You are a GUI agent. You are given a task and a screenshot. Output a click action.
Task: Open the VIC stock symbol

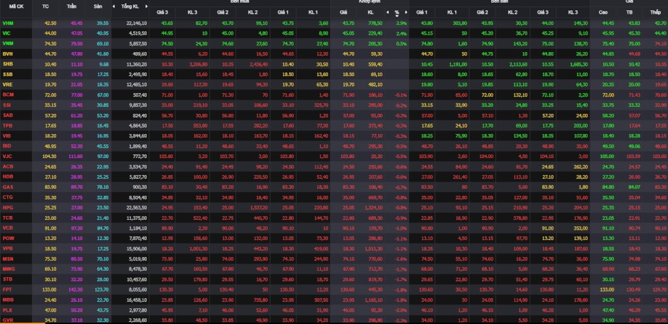(x=7, y=34)
